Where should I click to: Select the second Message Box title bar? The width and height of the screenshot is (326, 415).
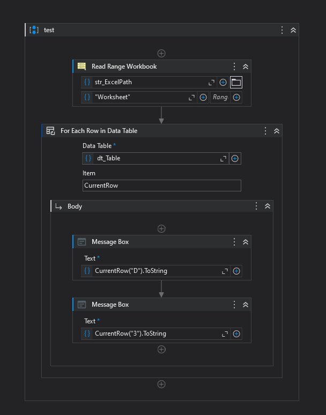pos(150,305)
